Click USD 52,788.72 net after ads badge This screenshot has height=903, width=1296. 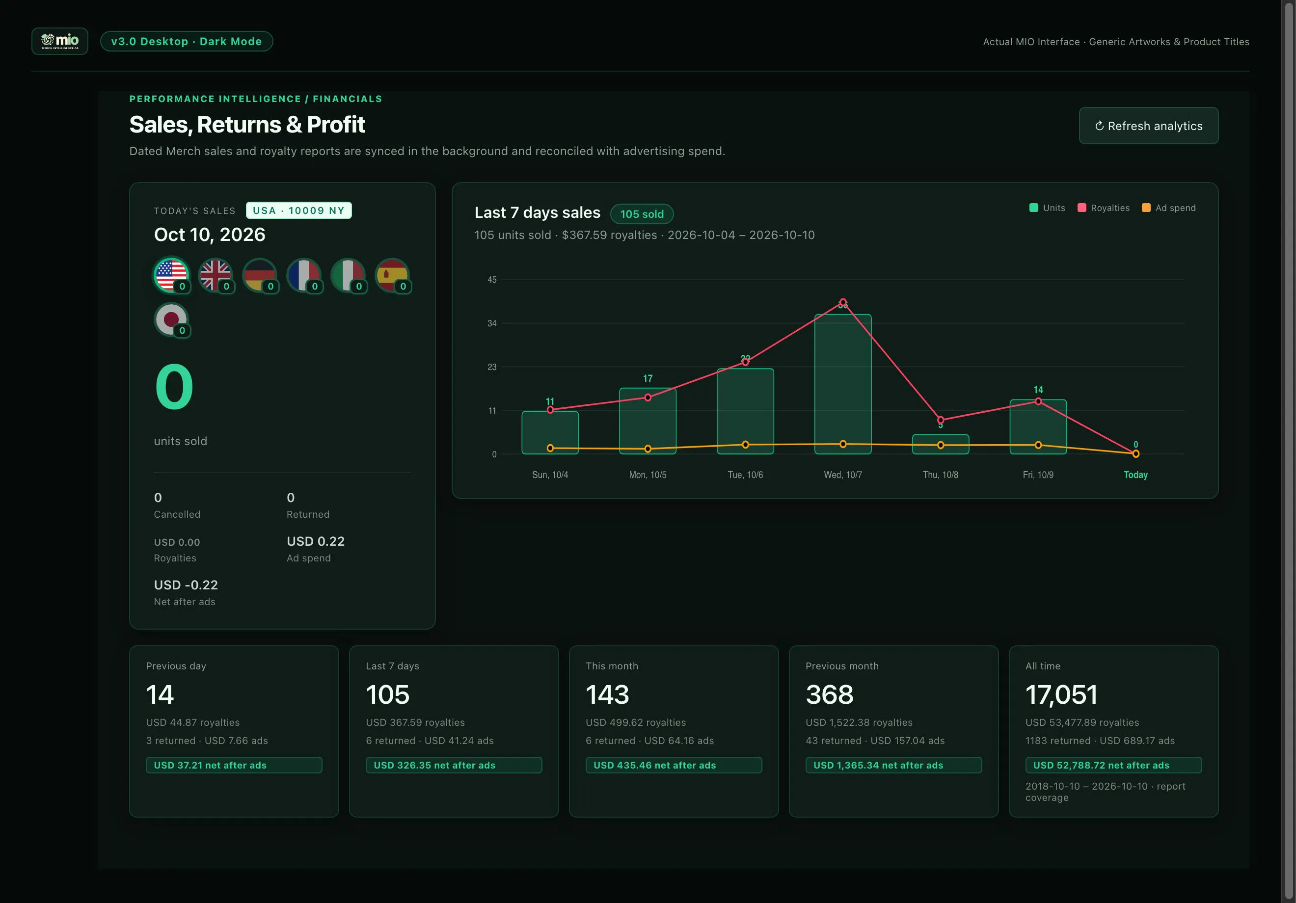(x=1114, y=765)
